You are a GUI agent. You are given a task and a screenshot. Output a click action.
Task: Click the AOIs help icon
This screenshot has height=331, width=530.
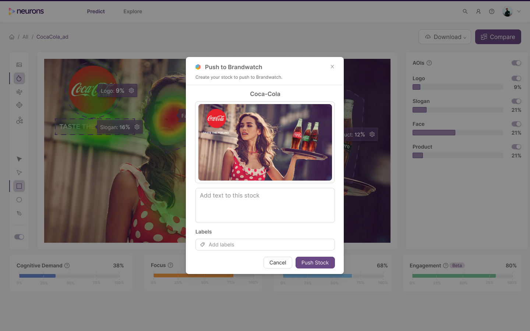click(429, 63)
